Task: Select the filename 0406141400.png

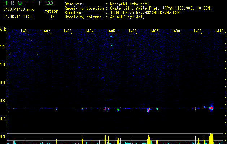Action: click(18, 9)
